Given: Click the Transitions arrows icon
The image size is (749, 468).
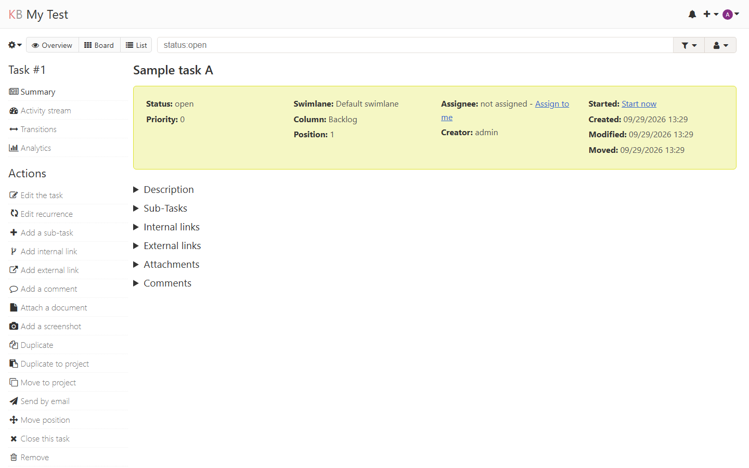Looking at the screenshot, I should coord(14,129).
